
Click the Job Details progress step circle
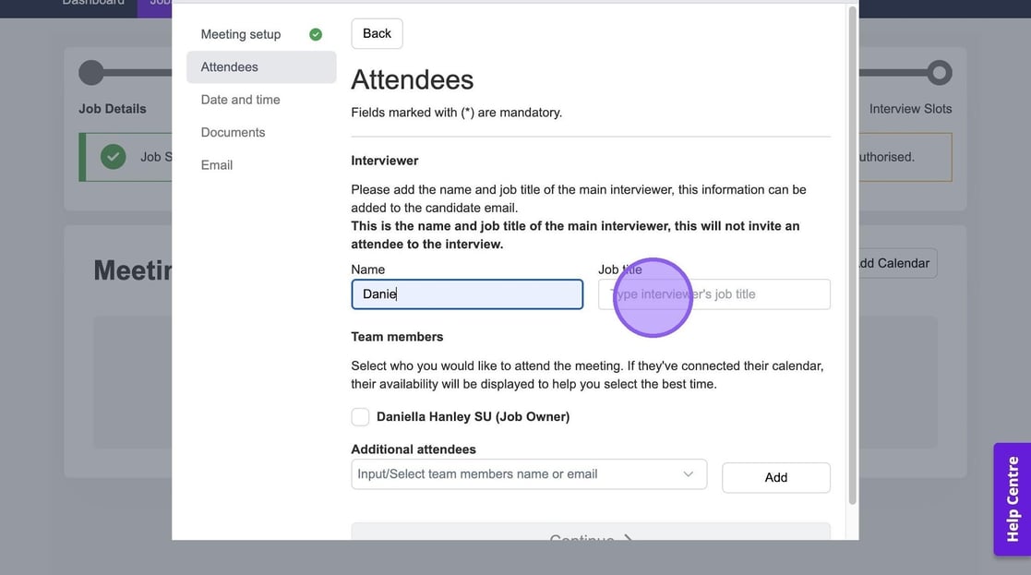pos(91,73)
